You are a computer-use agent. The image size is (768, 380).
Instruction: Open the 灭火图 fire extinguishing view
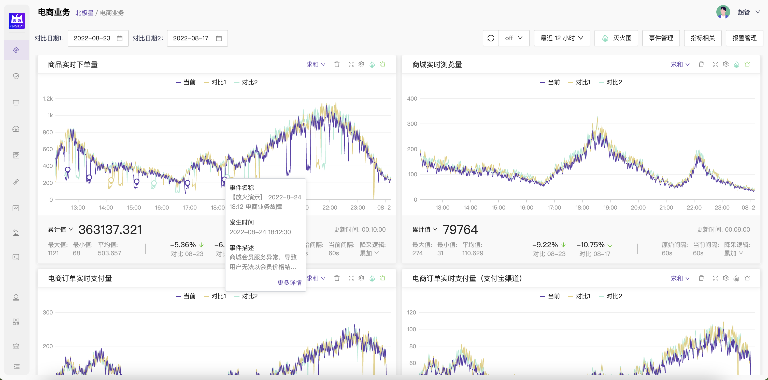(x=616, y=38)
